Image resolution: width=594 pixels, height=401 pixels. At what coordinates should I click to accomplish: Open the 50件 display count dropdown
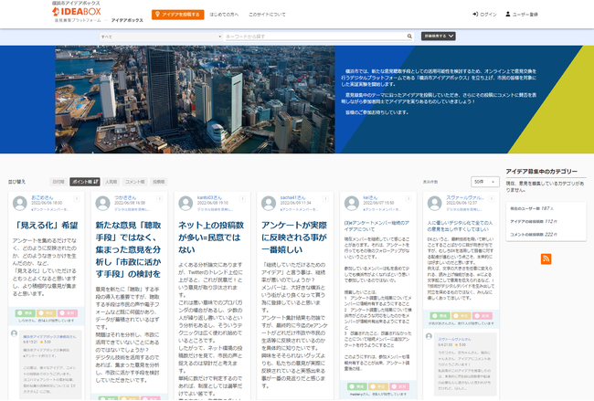pos(485,182)
